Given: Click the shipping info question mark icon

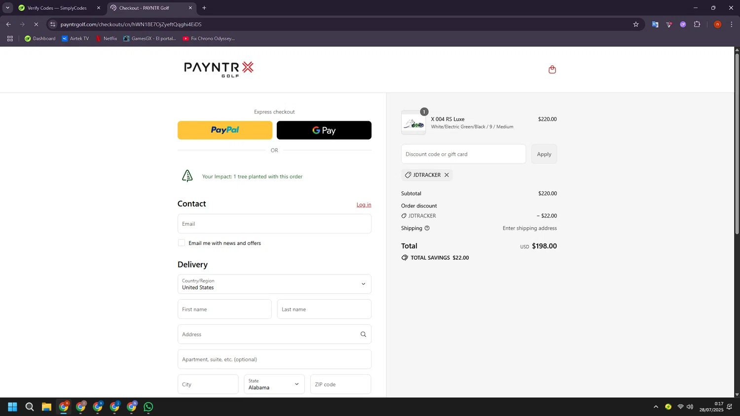Looking at the screenshot, I should pyautogui.click(x=427, y=228).
